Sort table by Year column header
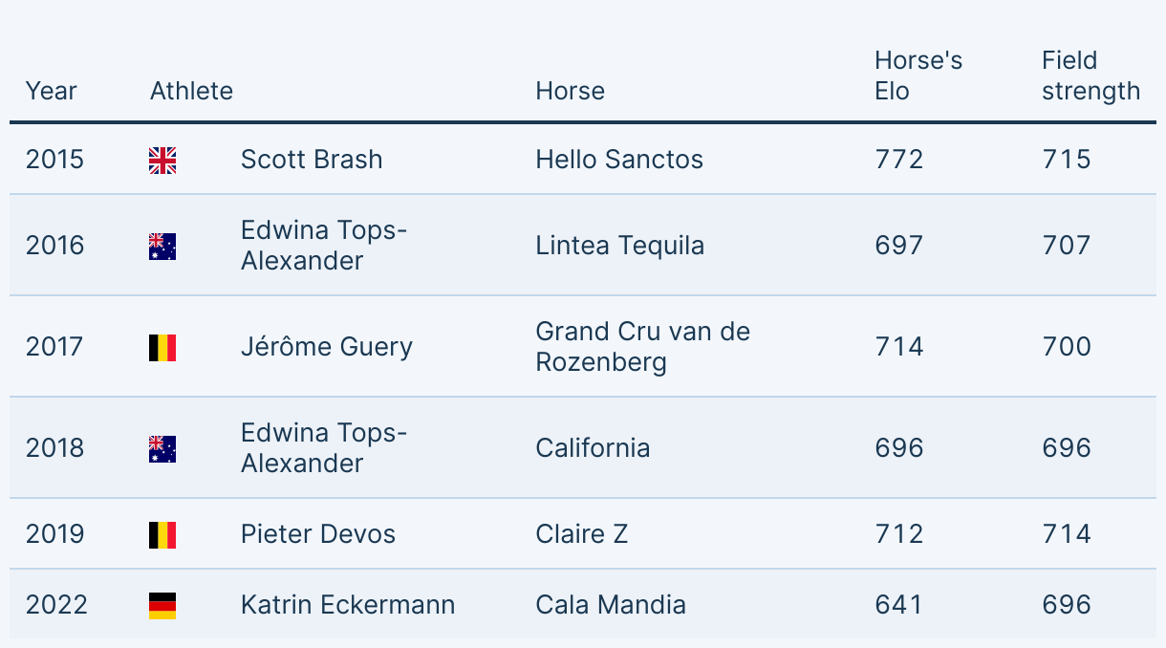The width and height of the screenshot is (1166, 648). click(x=52, y=91)
